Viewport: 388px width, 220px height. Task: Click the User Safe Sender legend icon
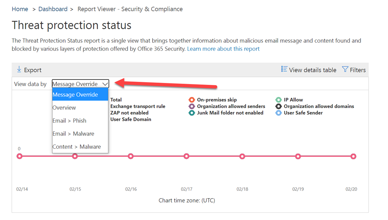click(x=278, y=113)
